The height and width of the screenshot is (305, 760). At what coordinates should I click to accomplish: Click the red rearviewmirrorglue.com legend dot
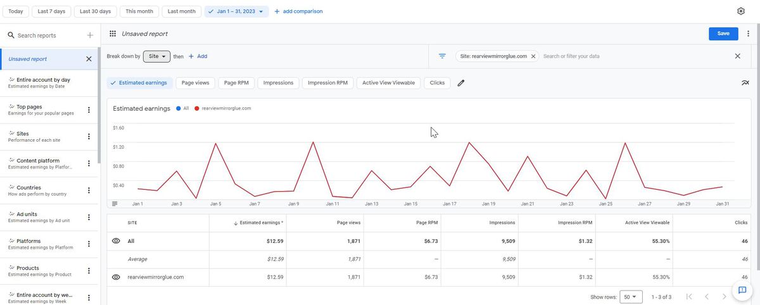click(x=197, y=108)
